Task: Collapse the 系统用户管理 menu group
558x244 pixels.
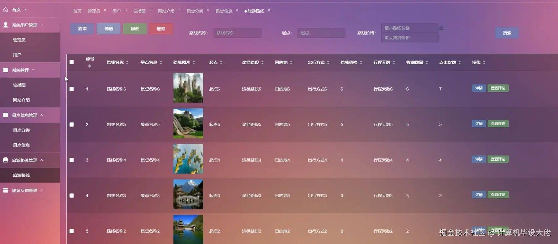Action: click(41, 25)
